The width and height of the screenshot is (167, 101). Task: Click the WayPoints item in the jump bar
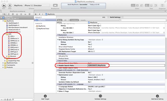tap(50, 14)
